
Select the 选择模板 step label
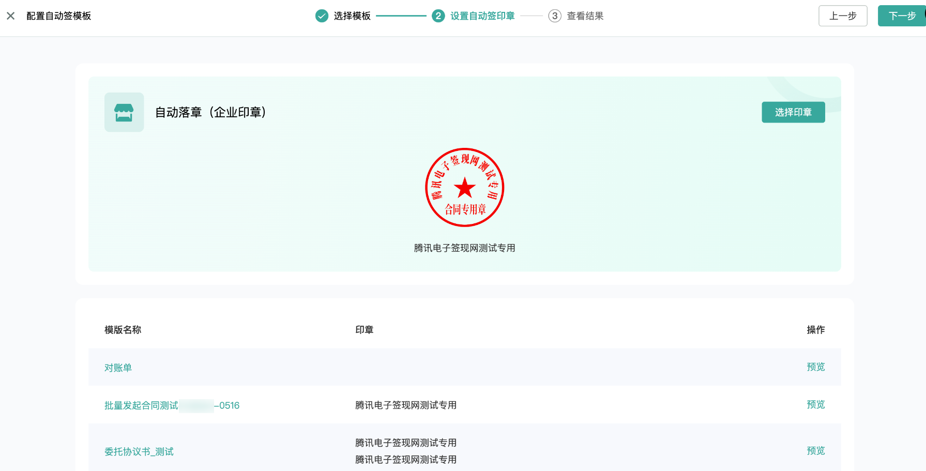click(x=352, y=16)
